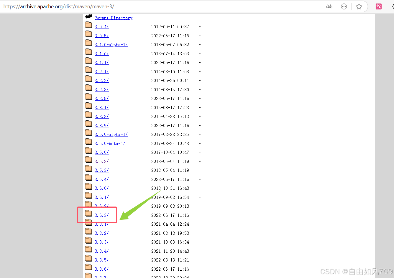Open the address bar more options icon
The image size is (394, 278).
(x=344, y=6)
